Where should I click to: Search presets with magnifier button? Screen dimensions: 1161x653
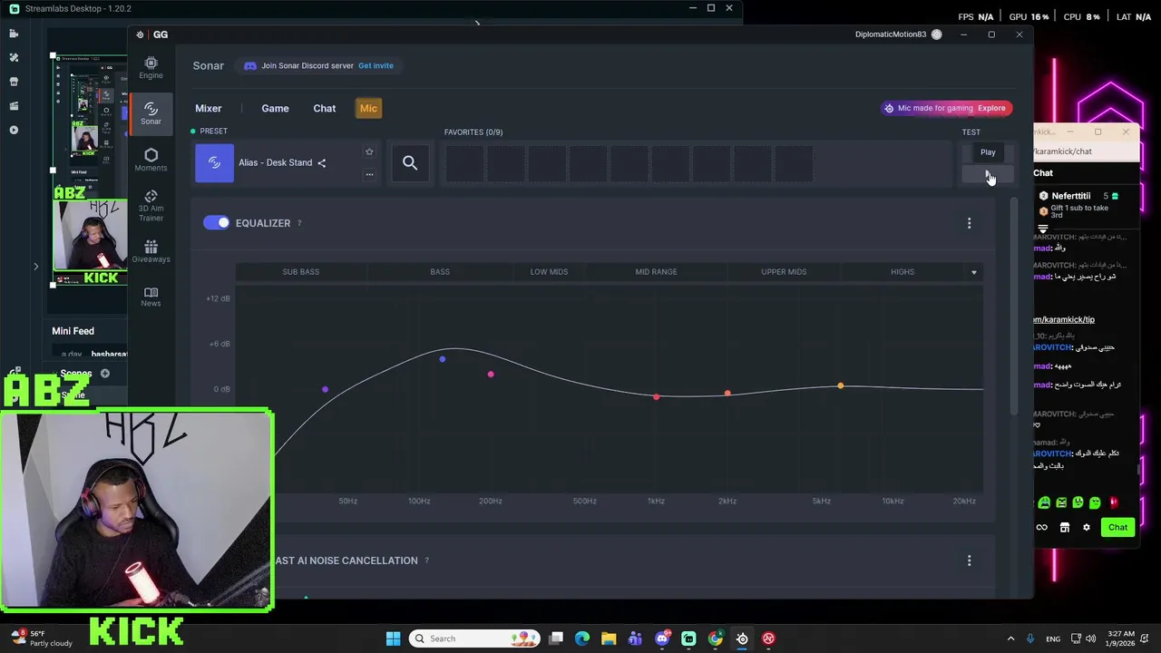pyautogui.click(x=410, y=163)
